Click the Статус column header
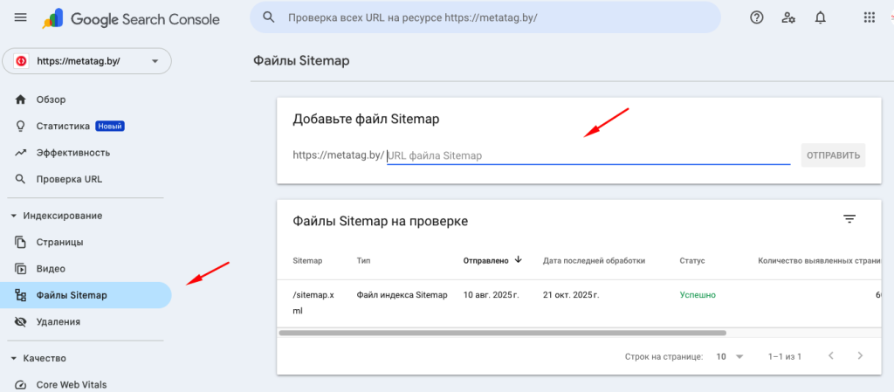The width and height of the screenshot is (894, 392). coord(692,260)
